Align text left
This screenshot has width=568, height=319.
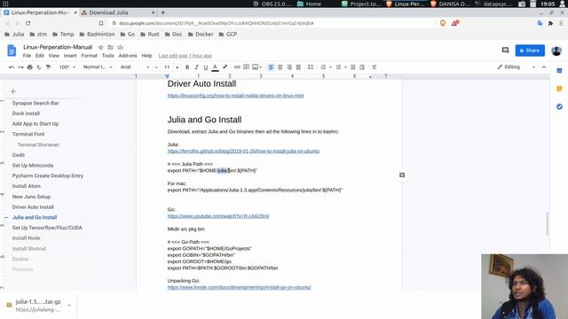click(271, 67)
